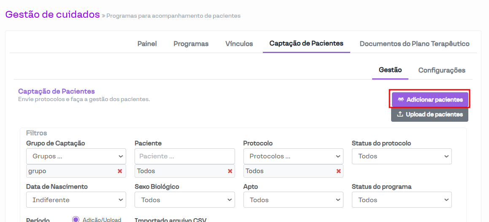Click the Paciente search input field
The height and width of the screenshot is (222, 489).
click(x=184, y=156)
